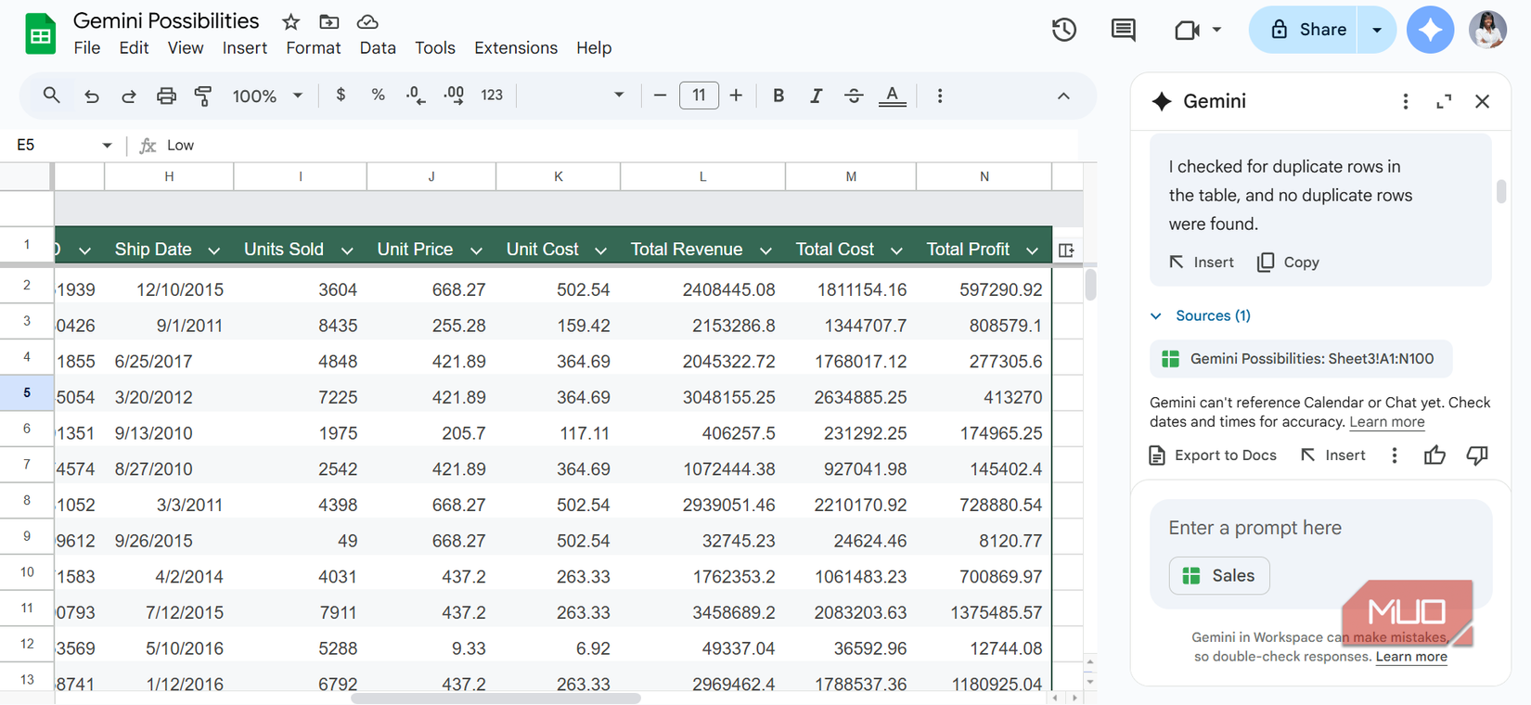Export the response to Docs
The image size is (1531, 705).
1213,455
